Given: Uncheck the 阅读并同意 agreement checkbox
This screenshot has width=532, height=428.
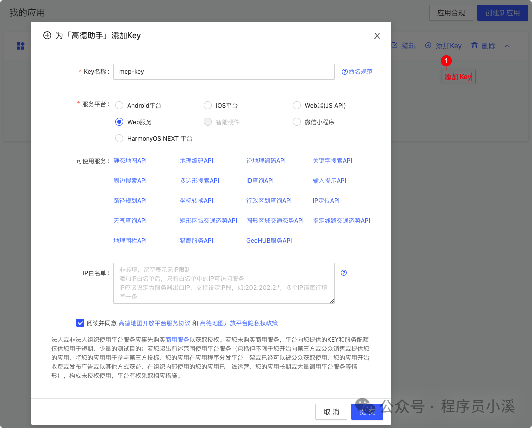Looking at the screenshot, I should (80, 323).
